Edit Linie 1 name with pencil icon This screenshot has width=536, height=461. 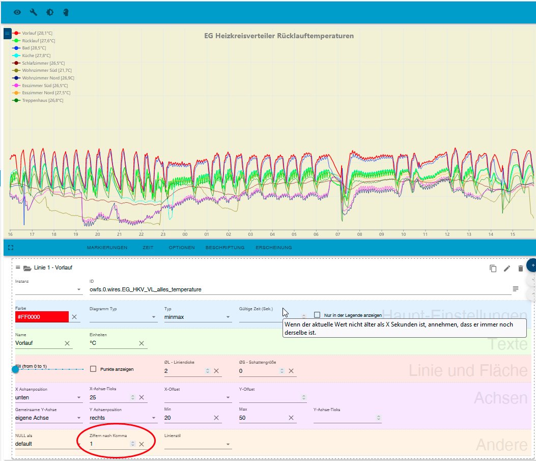click(x=507, y=268)
